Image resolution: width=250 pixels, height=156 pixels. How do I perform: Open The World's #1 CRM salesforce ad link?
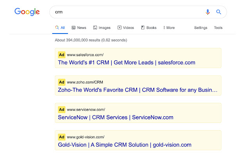[x=127, y=62]
